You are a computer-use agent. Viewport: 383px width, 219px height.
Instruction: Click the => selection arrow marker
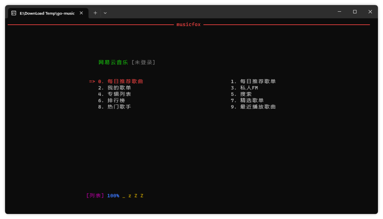[92, 81]
